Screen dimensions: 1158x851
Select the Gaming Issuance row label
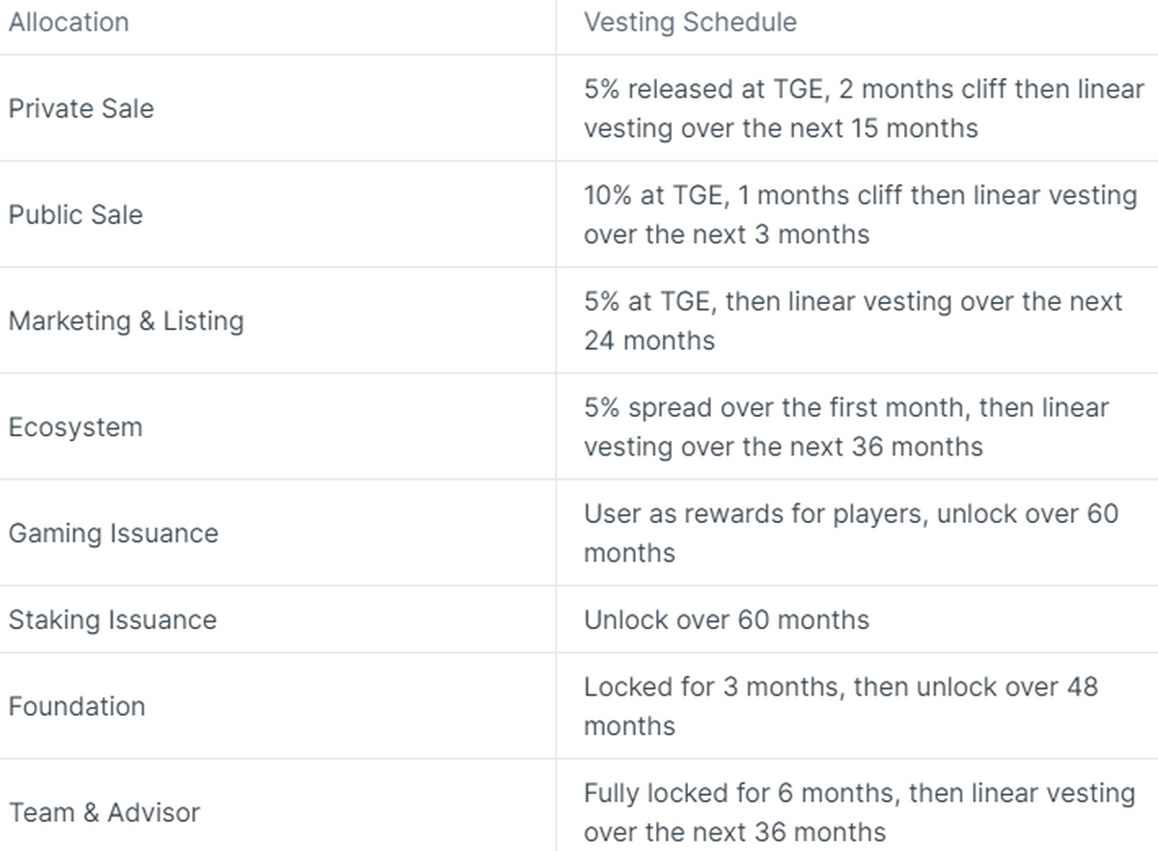[113, 533]
